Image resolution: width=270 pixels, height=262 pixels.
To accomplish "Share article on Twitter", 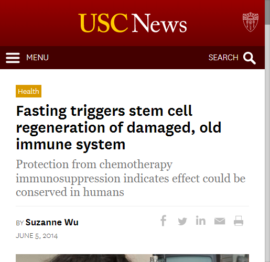I will point(182,222).
